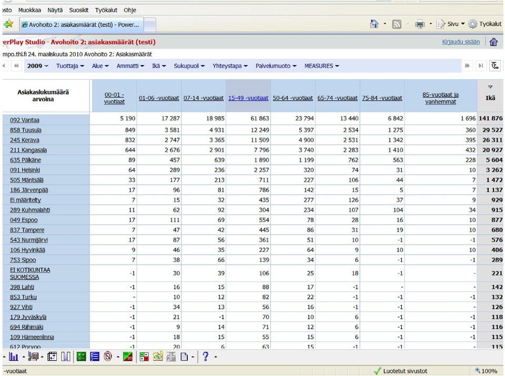The height and width of the screenshot is (376, 505).
Task: Click the yellow folder bookmark icon
Action: (x=158, y=357)
